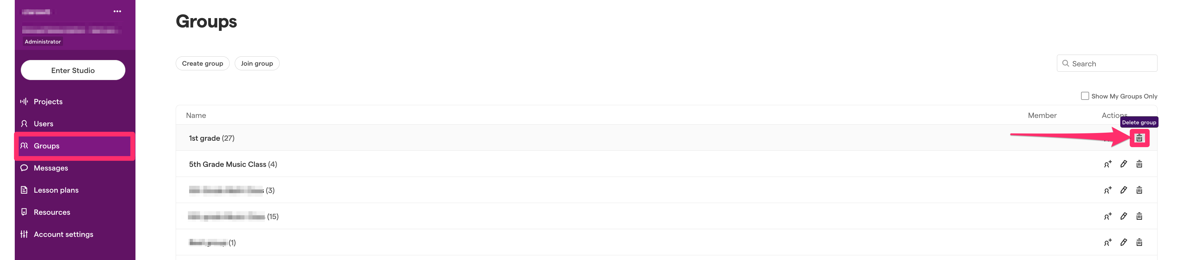The image size is (1183, 260).
Task: Go to Users in the sidebar
Action: click(43, 124)
